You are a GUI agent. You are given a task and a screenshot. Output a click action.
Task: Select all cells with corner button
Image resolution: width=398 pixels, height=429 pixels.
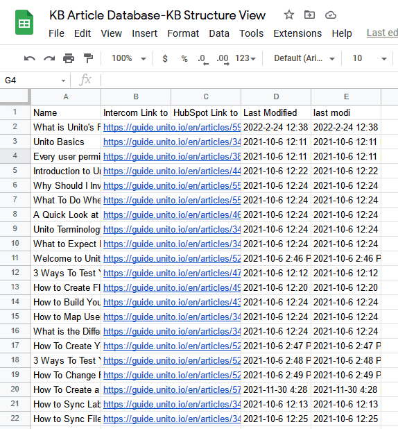click(15, 96)
